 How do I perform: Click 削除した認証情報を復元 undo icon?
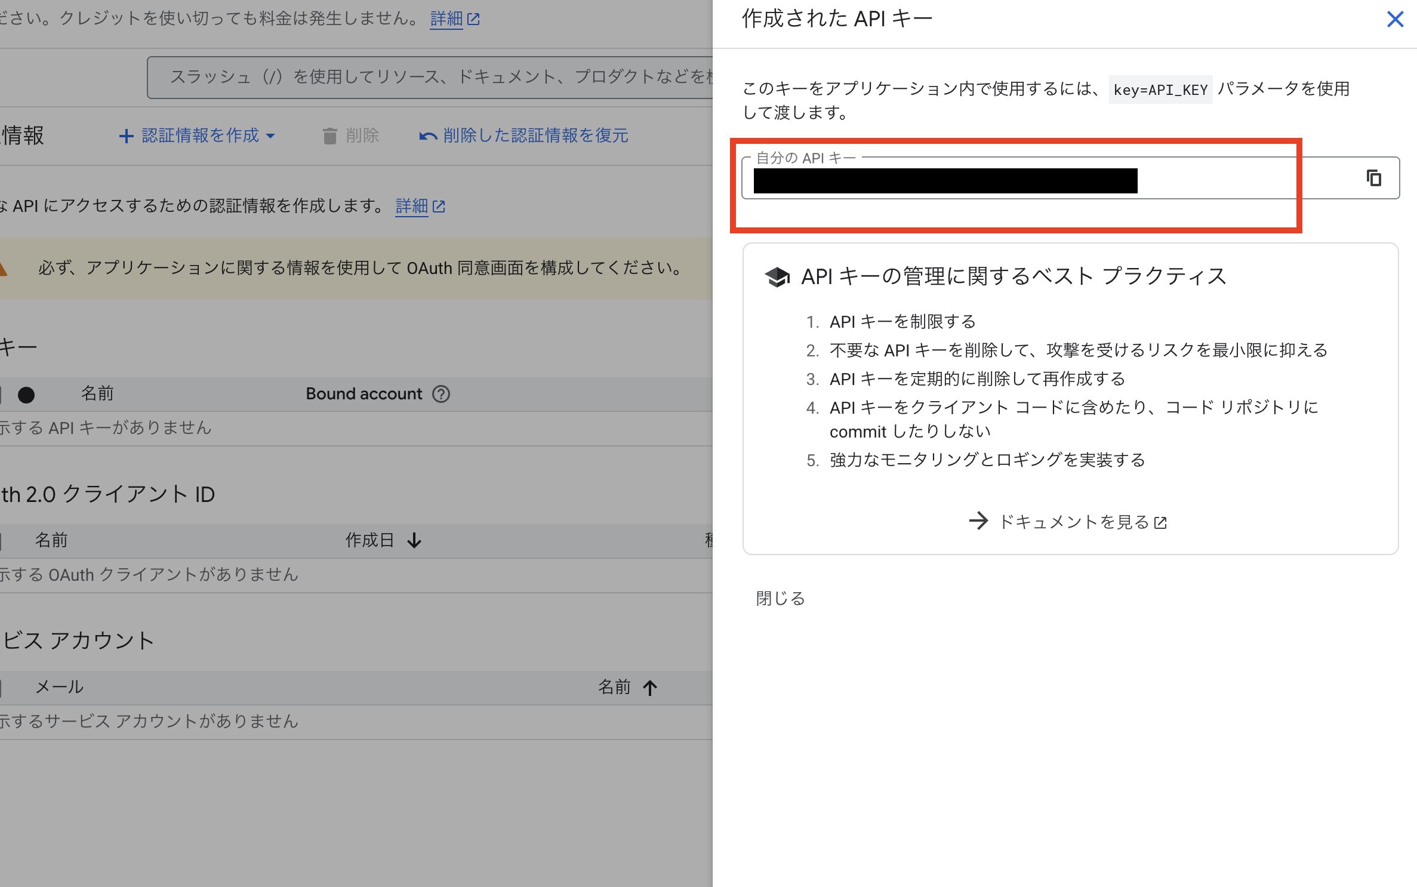(428, 136)
